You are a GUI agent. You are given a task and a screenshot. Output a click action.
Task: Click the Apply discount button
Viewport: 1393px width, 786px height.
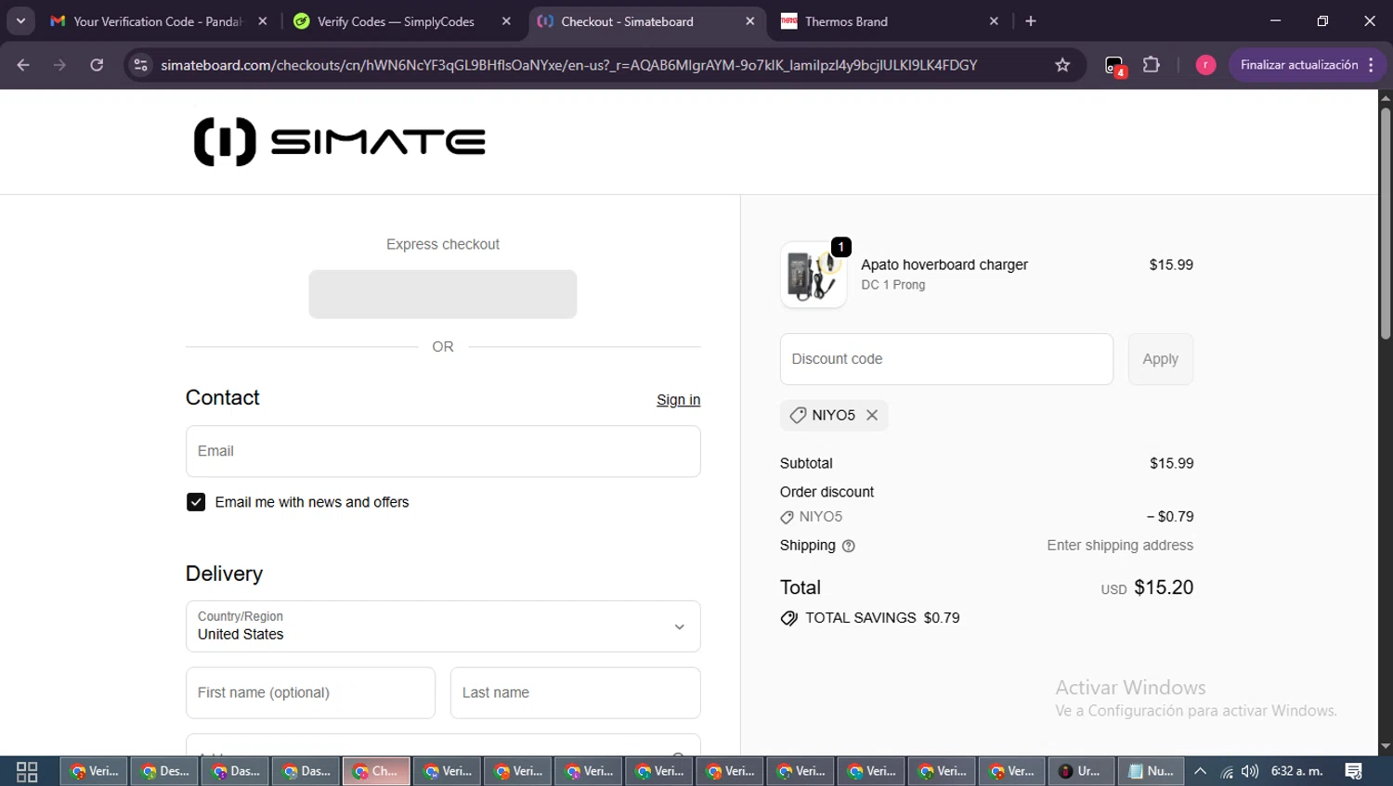click(x=1161, y=359)
